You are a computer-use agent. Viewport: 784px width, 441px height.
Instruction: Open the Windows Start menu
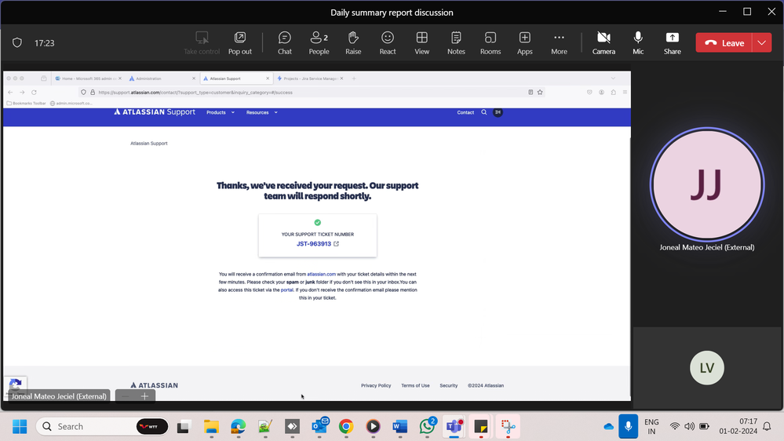(20, 427)
